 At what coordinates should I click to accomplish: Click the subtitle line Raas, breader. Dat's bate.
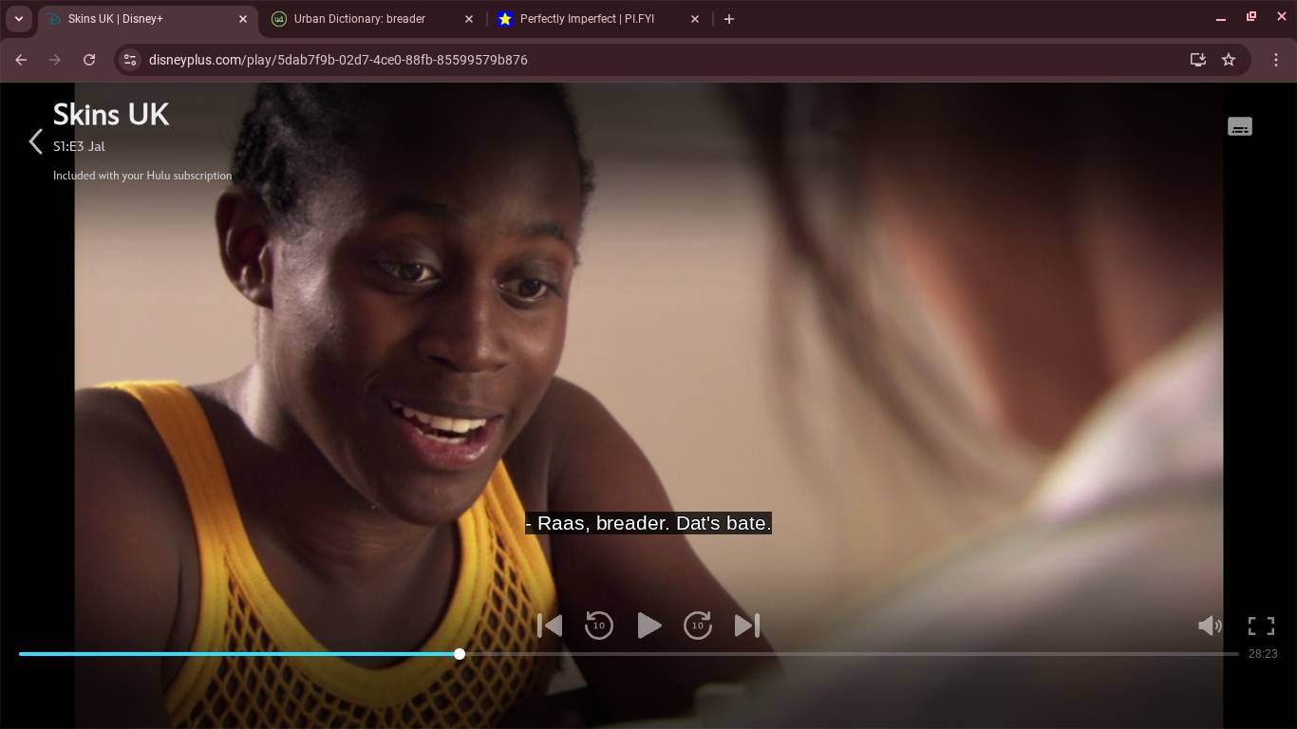coord(648,523)
